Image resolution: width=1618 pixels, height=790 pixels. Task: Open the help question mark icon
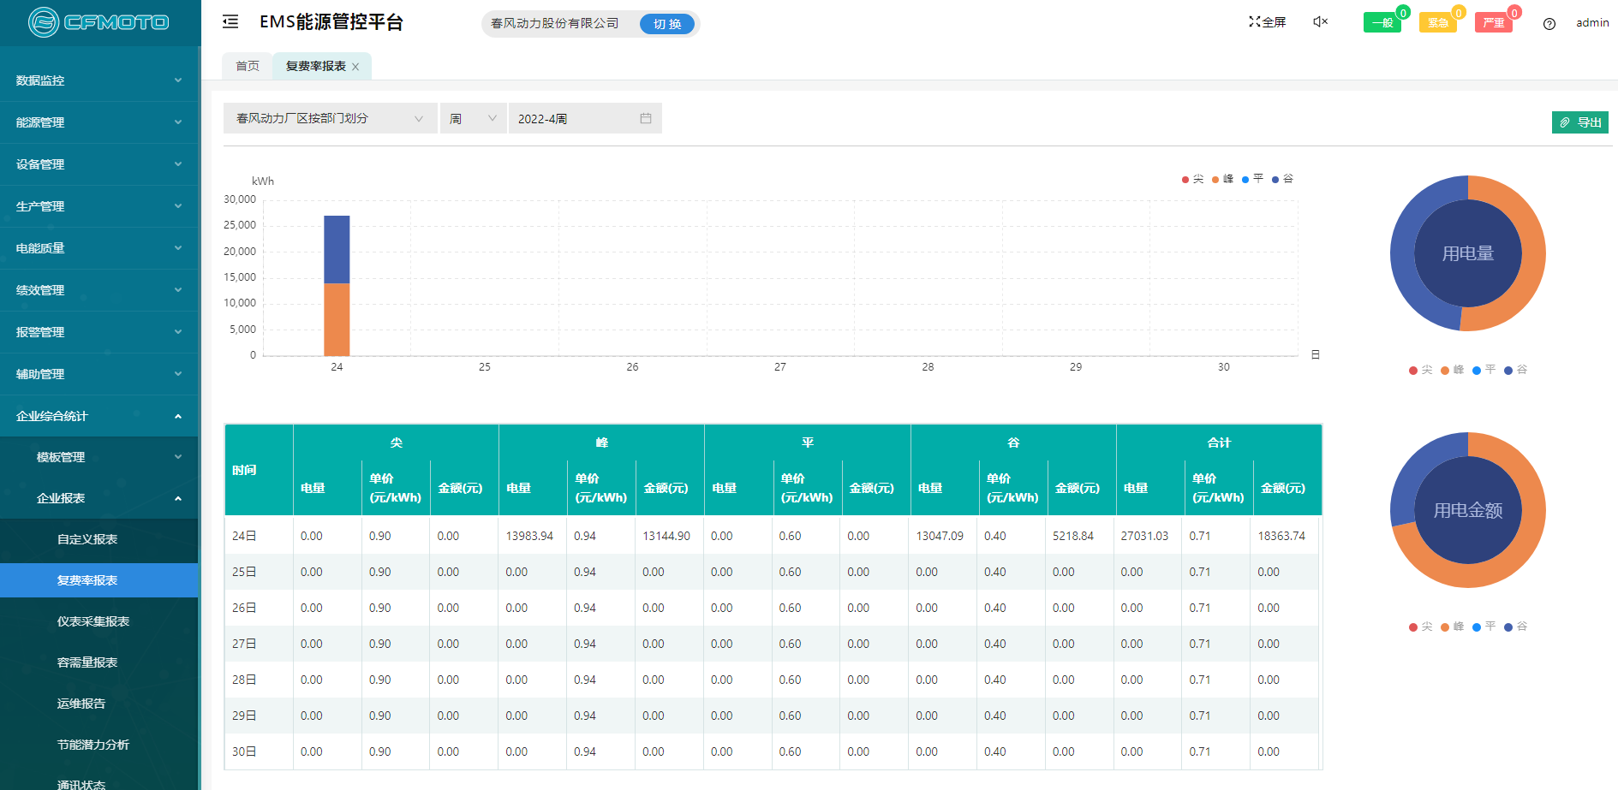(1549, 24)
